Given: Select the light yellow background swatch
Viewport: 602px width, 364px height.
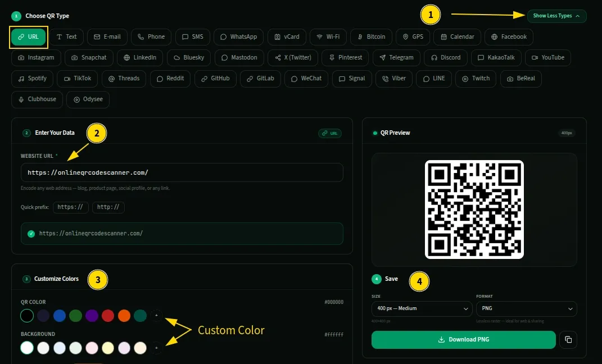Looking at the screenshot, I should [108, 348].
